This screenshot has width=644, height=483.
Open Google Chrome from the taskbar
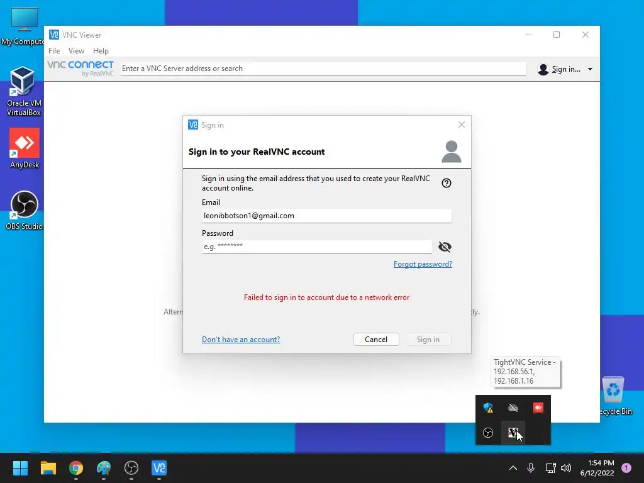pyautogui.click(x=76, y=468)
